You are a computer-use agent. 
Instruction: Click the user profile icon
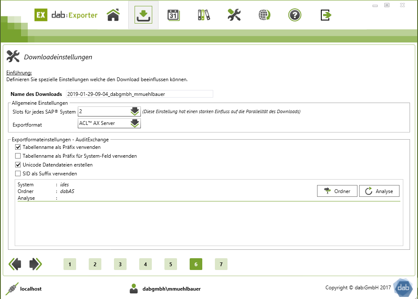(134, 288)
